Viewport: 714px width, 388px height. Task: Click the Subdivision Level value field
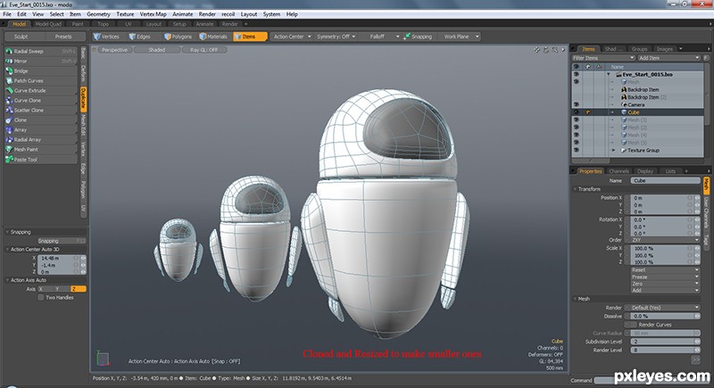click(x=665, y=342)
